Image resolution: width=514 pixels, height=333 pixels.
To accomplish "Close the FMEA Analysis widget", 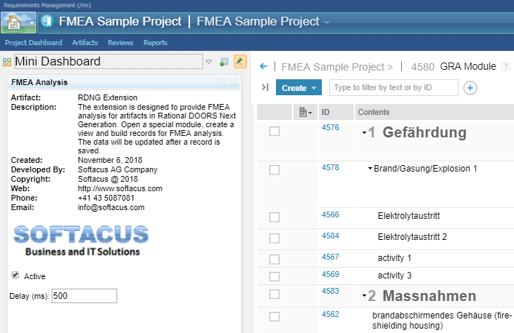I will coord(234,82).
